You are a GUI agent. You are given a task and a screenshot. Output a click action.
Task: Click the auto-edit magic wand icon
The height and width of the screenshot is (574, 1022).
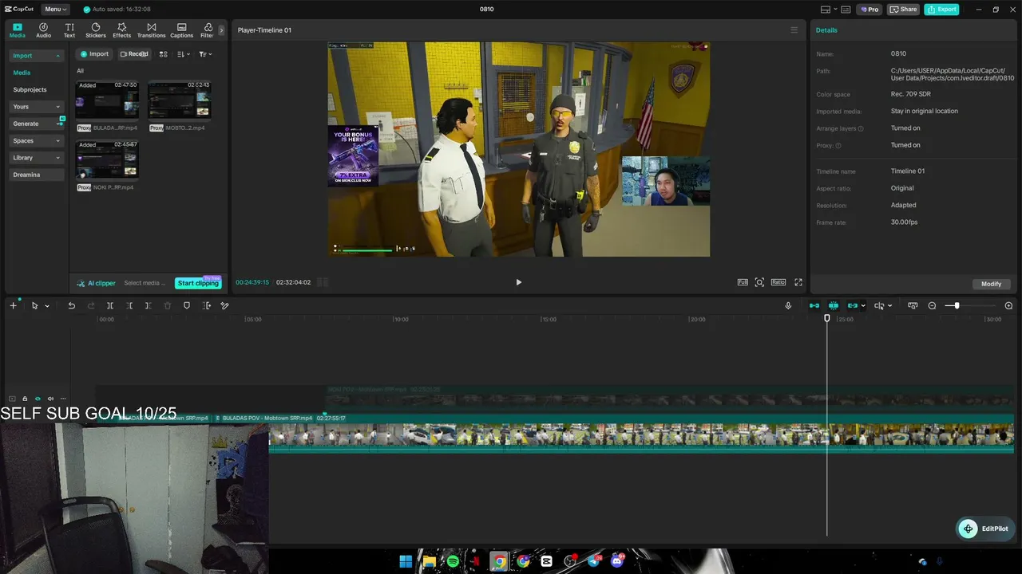click(225, 305)
